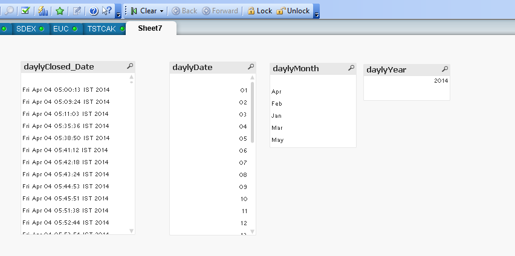Click the daylyDate scrollbar thumb
The height and width of the screenshot is (256, 515).
[252, 112]
